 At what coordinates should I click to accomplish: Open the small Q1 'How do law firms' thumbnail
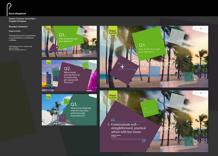click(x=69, y=41)
